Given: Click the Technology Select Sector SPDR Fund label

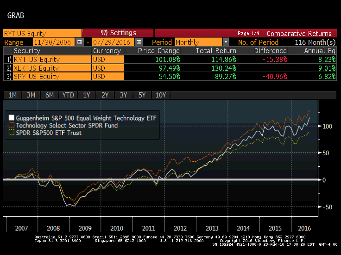Looking at the screenshot, I should click(67, 125).
